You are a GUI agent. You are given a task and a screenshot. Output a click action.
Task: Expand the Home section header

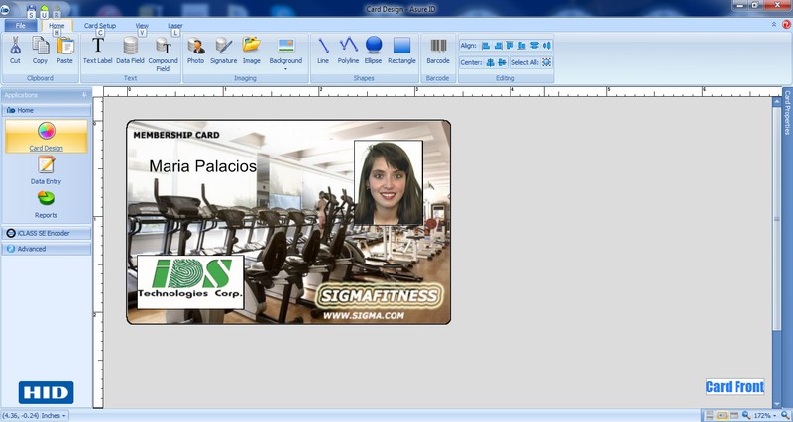(x=46, y=110)
